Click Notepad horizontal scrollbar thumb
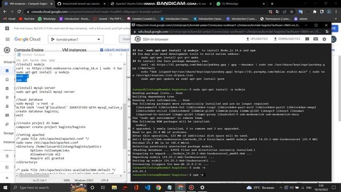The image size is (341, 192). [34, 175]
